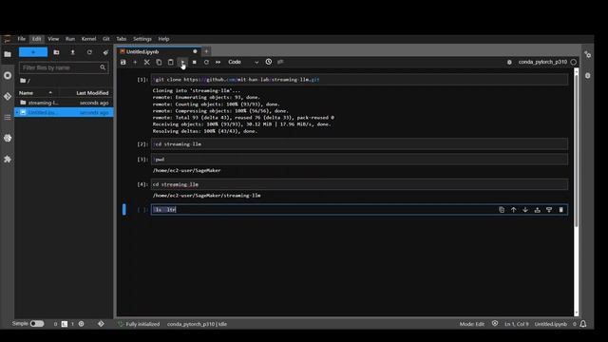The image size is (608, 342).
Task: Insert a cell below the active cell icon
Action: [549, 210]
